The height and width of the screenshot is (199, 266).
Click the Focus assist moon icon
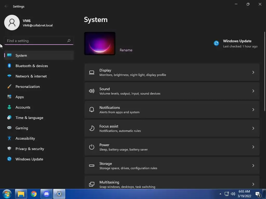(92, 128)
